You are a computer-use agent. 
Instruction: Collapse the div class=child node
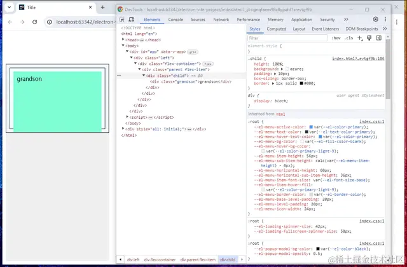pos(144,75)
